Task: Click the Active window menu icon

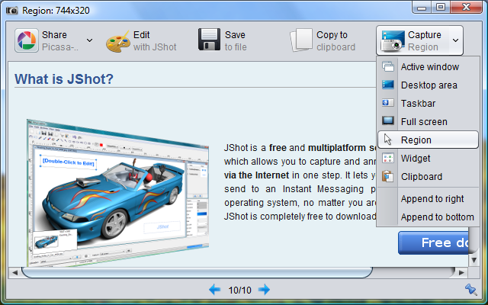Action: coord(388,66)
